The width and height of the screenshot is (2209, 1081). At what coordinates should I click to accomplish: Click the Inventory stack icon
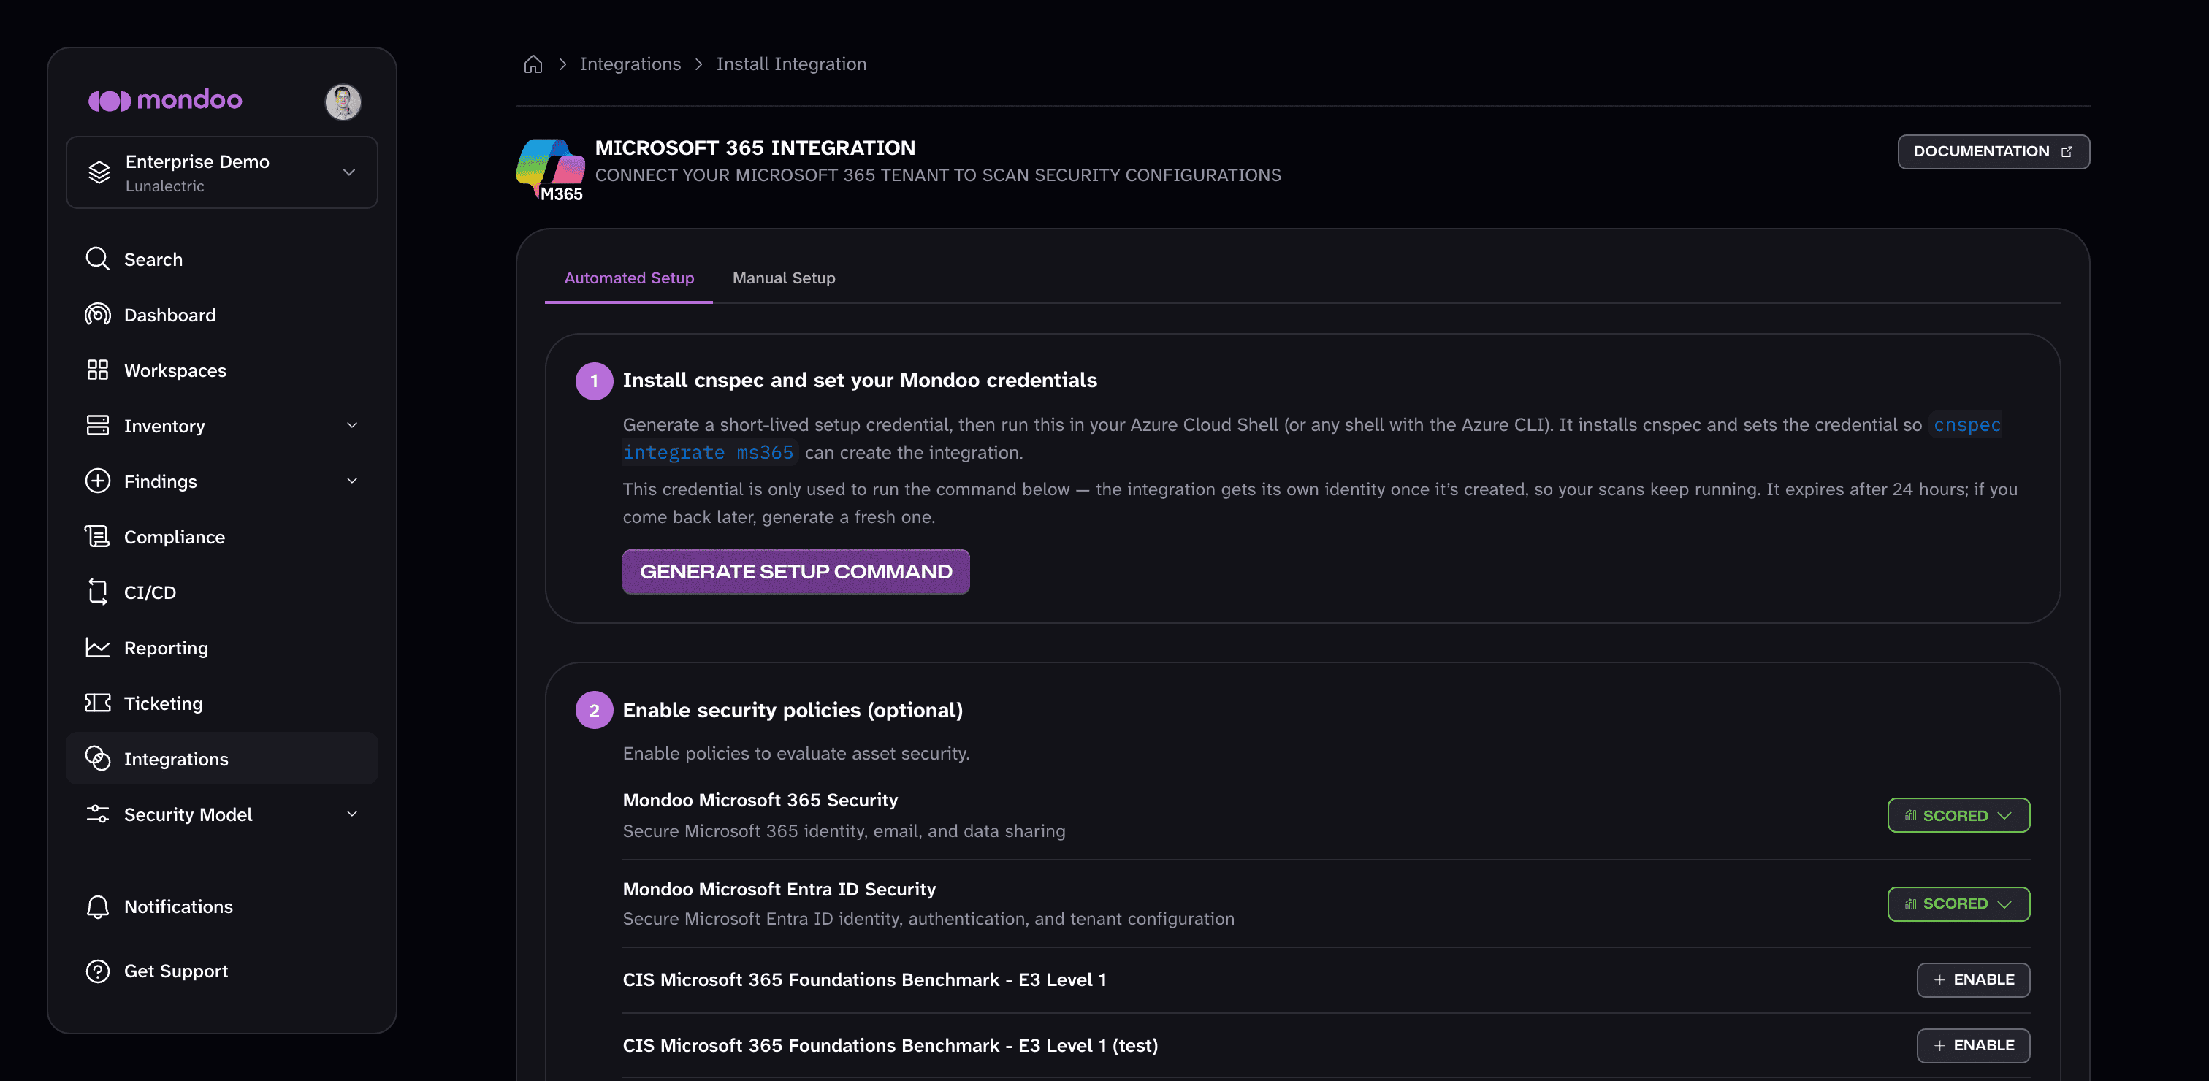tap(98, 425)
